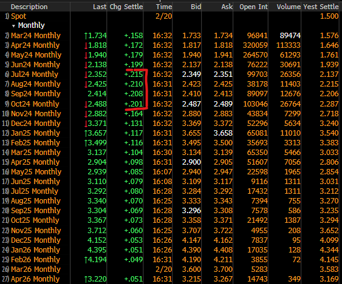342x284 pixels.
Task: Click the Mar24 volume value 89474
Action: pyautogui.click(x=290, y=36)
